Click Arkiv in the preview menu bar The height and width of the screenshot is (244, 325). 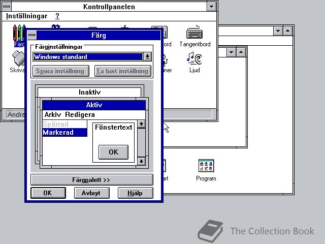pyautogui.click(x=53, y=114)
